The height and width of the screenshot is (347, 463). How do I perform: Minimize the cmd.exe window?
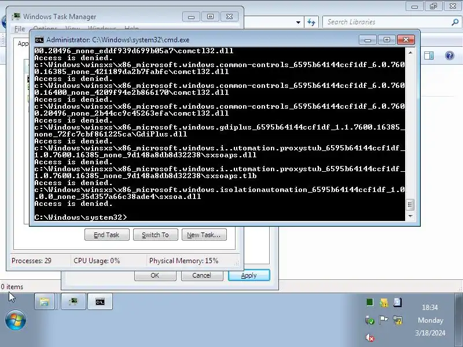(x=368, y=40)
